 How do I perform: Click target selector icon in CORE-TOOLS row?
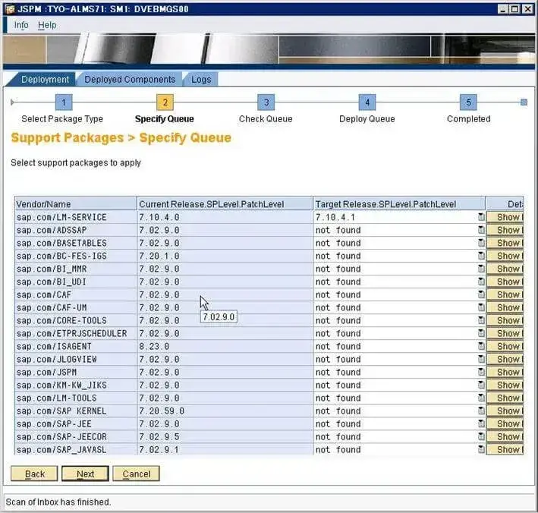pyautogui.click(x=481, y=320)
